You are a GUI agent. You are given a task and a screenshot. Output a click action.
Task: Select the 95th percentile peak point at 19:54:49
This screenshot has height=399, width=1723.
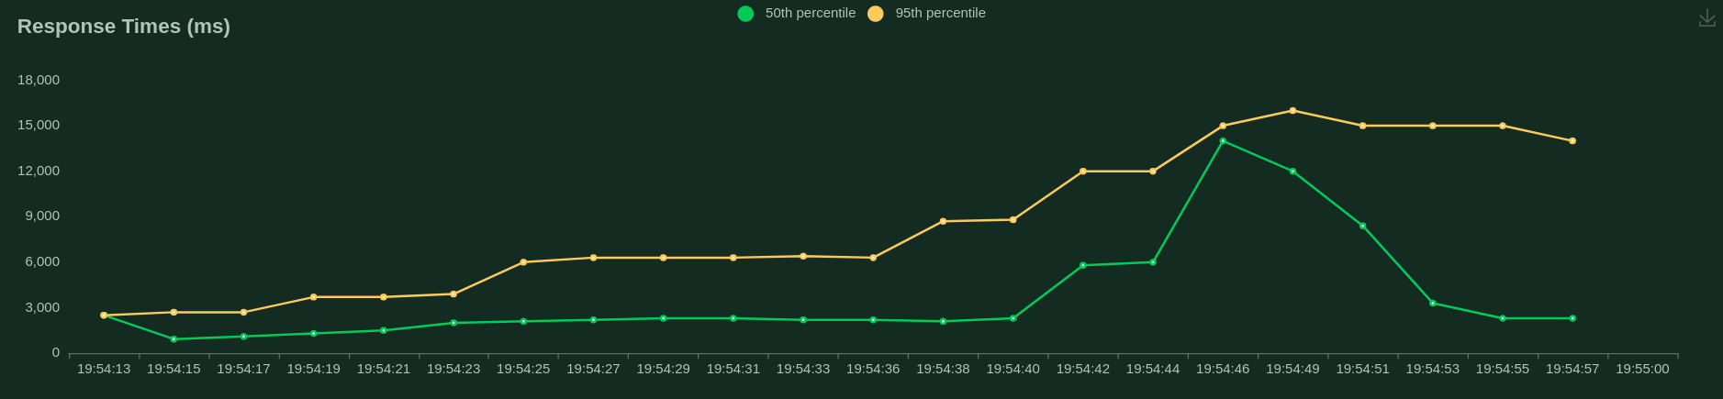coord(1292,111)
